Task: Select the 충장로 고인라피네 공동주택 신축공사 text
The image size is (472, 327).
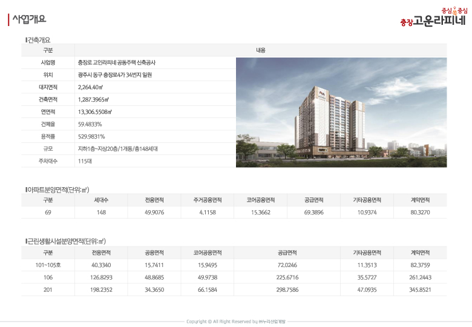Action: click(117, 62)
